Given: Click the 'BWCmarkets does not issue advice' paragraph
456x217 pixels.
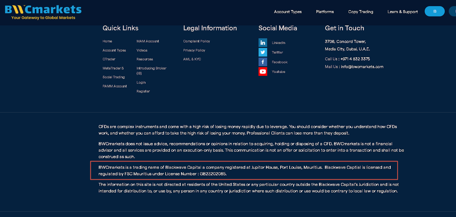Looking at the screenshot, I should [x=251, y=150].
